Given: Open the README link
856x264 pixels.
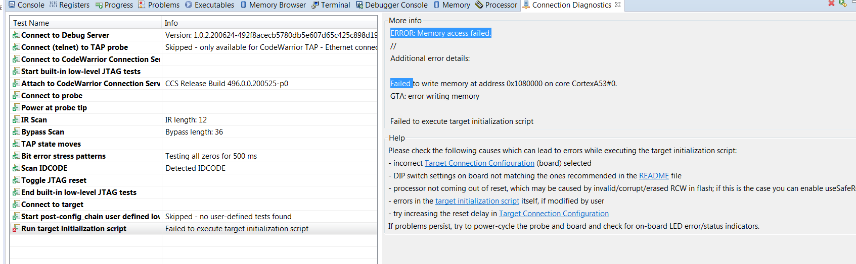Looking at the screenshot, I should pos(654,176).
